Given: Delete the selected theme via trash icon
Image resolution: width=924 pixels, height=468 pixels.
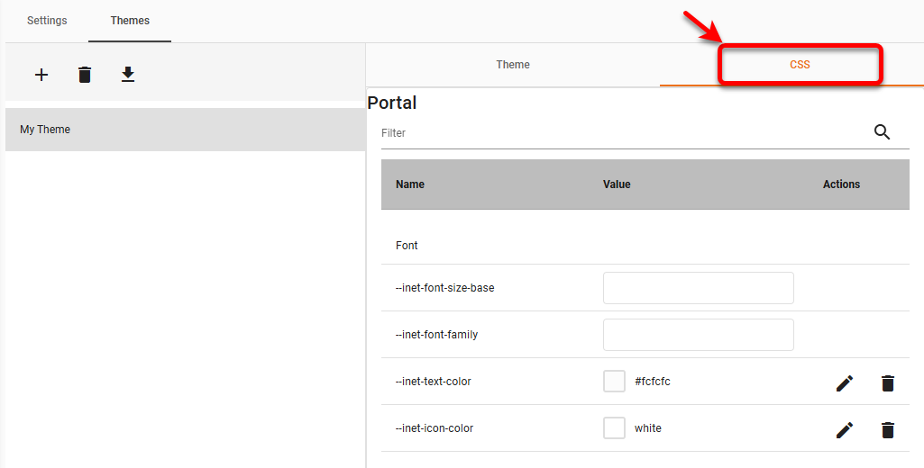Looking at the screenshot, I should tap(85, 75).
